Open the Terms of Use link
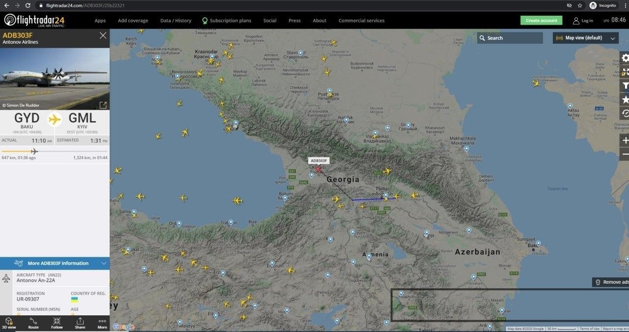 (x=589, y=329)
